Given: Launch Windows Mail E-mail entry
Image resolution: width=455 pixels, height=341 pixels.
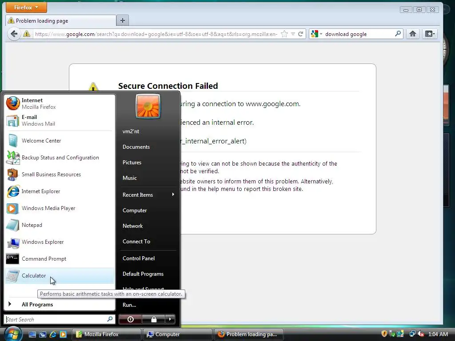Looking at the screenshot, I should pyautogui.click(x=60, y=120).
